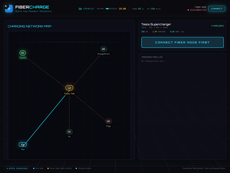Click the EFF 156 Wh/km readout

click(154, 9)
